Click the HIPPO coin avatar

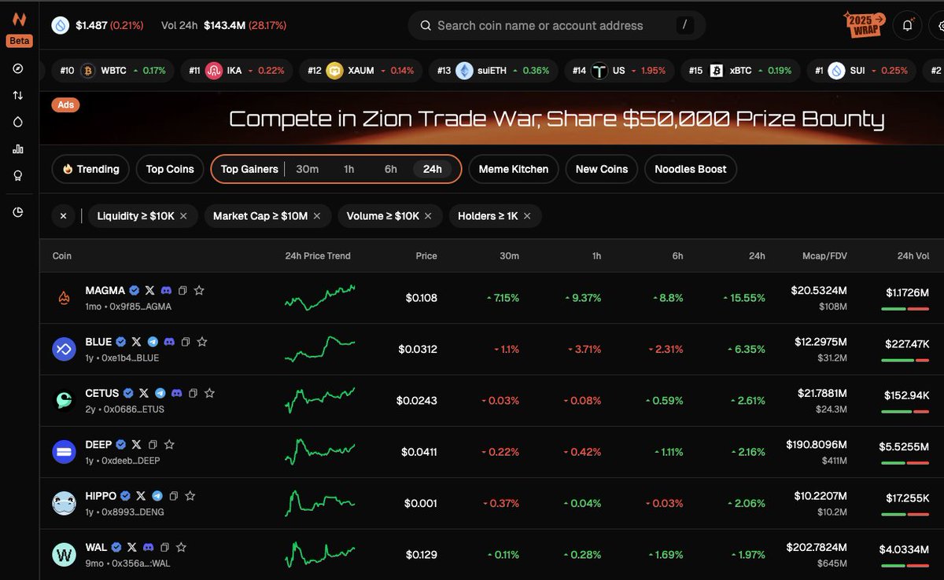(64, 503)
